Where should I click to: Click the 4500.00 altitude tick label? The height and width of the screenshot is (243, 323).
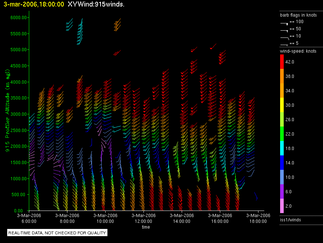pos(18,66)
